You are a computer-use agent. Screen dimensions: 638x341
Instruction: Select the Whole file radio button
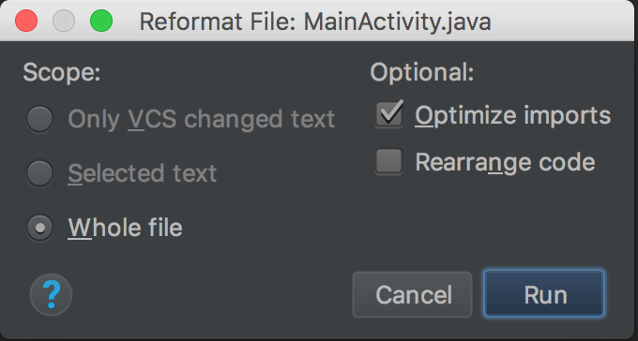(39, 228)
